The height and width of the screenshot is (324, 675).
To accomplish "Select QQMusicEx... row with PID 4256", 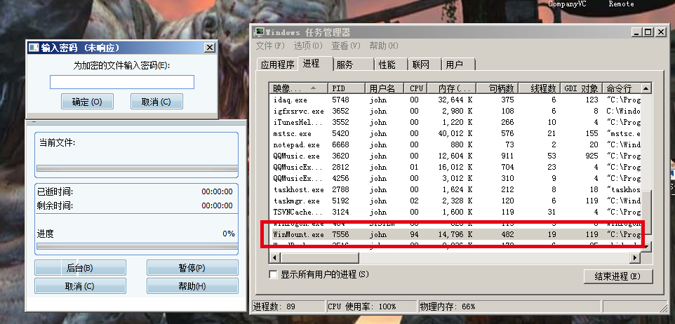I will click(x=455, y=178).
